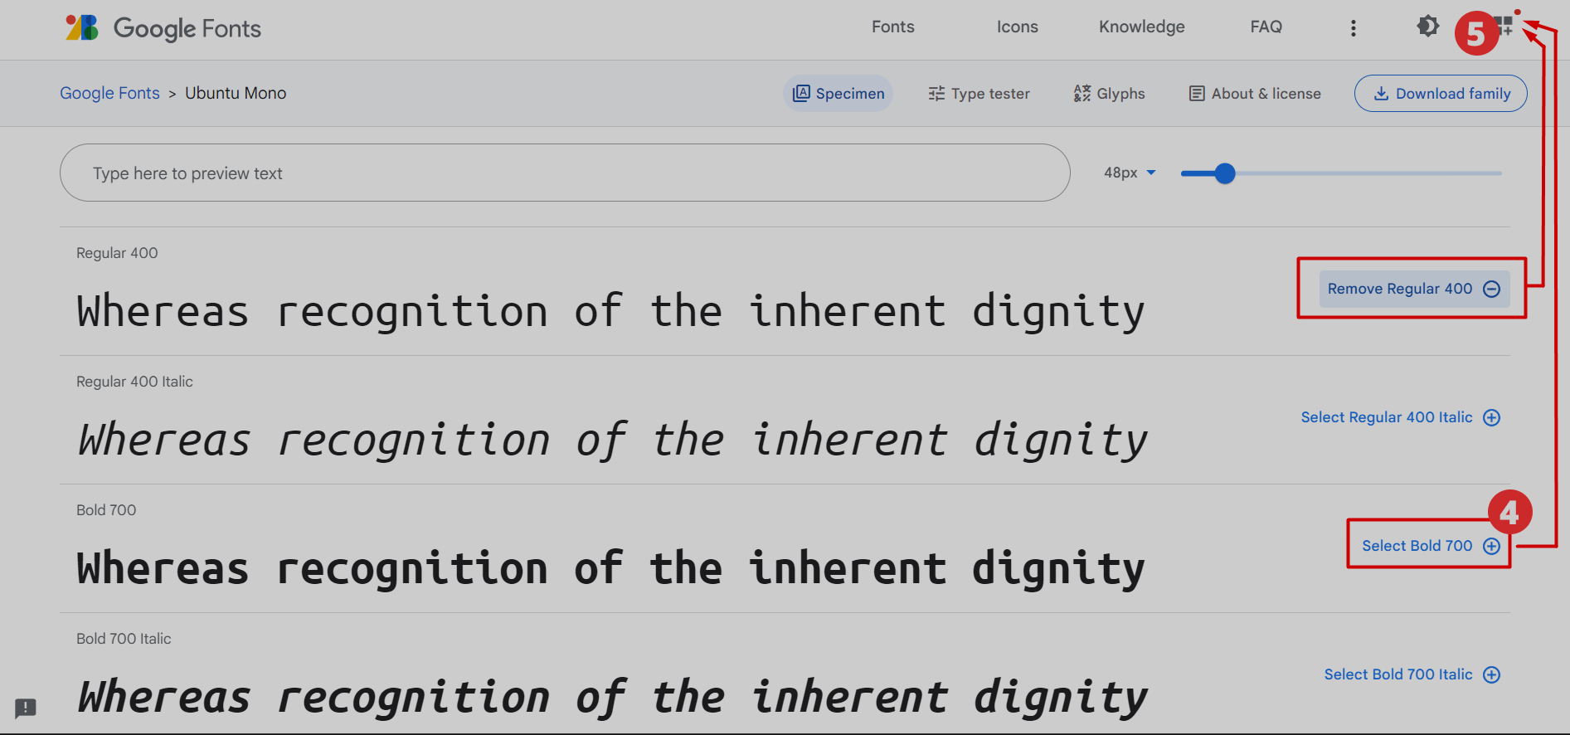Click the Specimen tab icon
The image size is (1570, 735).
[801, 94]
